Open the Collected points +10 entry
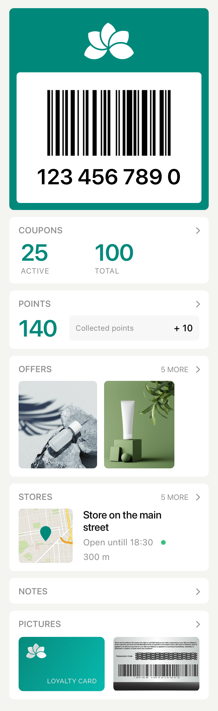The width and height of the screenshot is (218, 711). click(x=134, y=328)
